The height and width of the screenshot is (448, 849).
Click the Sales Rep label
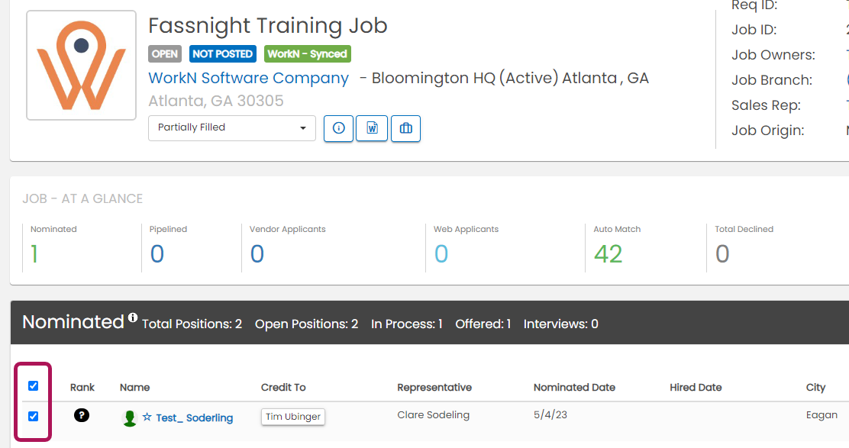click(766, 105)
